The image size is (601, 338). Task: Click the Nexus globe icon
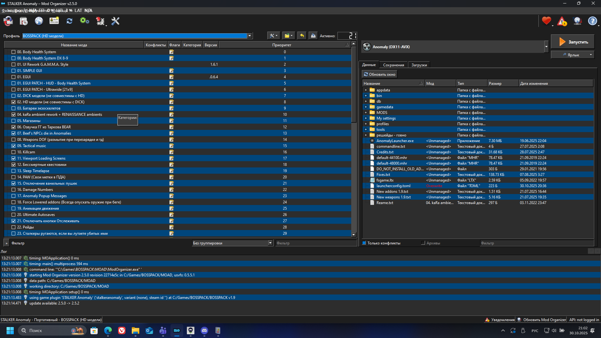(x=39, y=21)
